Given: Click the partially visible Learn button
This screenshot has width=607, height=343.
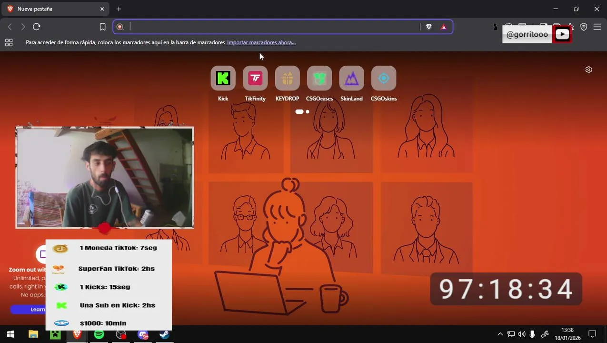Looking at the screenshot, I should (28, 309).
